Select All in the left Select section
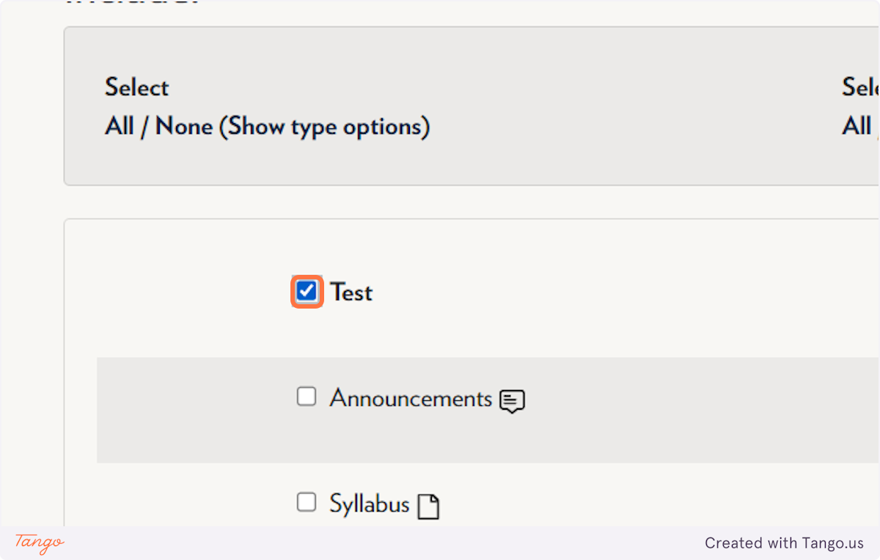880x560 pixels. pyautogui.click(x=119, y=126)
